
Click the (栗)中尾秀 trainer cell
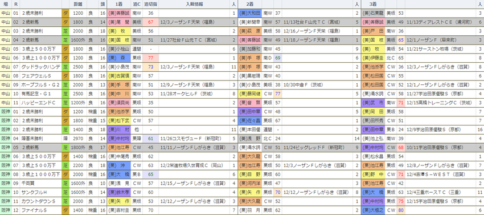coord(119,156)
